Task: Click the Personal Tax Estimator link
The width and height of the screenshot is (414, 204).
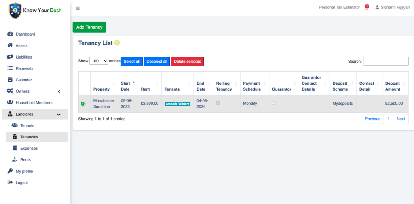Action: coord(339,7)
